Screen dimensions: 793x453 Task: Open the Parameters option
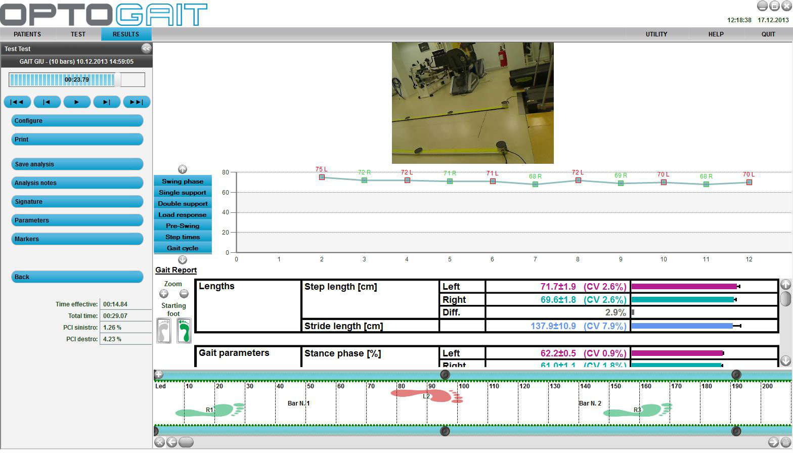click(x=77, y=220)
